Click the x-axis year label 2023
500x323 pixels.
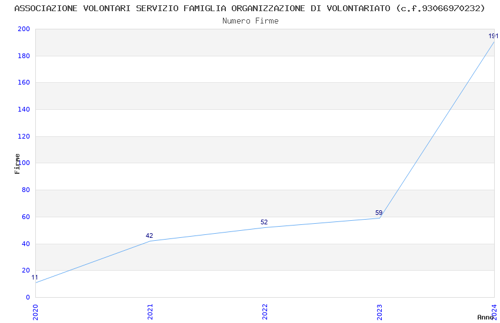(x=379, y=312)
